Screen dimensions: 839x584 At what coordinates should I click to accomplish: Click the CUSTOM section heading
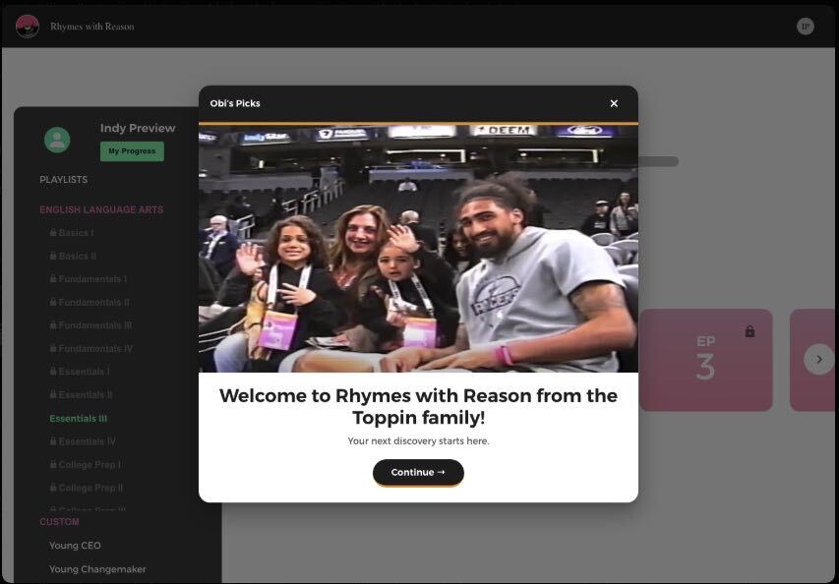pos(59,521)
